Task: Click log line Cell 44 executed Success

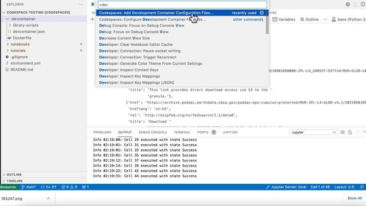Action: (x=145, y=176)
